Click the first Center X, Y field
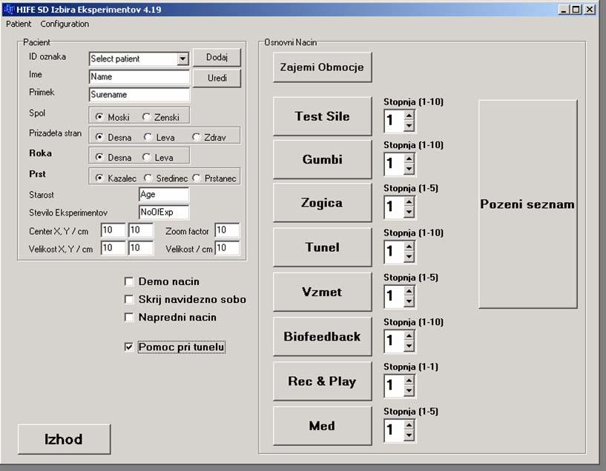 (x=113, y=230)
